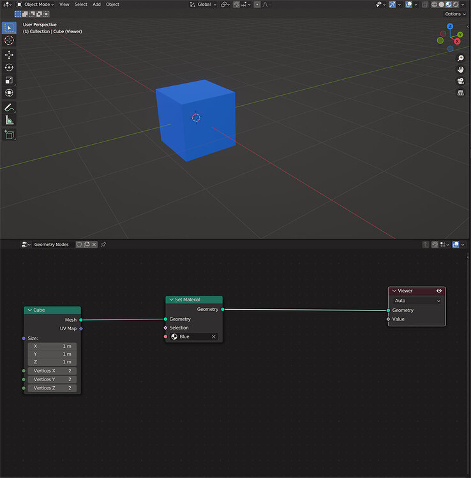Switch to rendered shading
The height and width of the screenshot is (478, 471).
[x=456, y=4]
